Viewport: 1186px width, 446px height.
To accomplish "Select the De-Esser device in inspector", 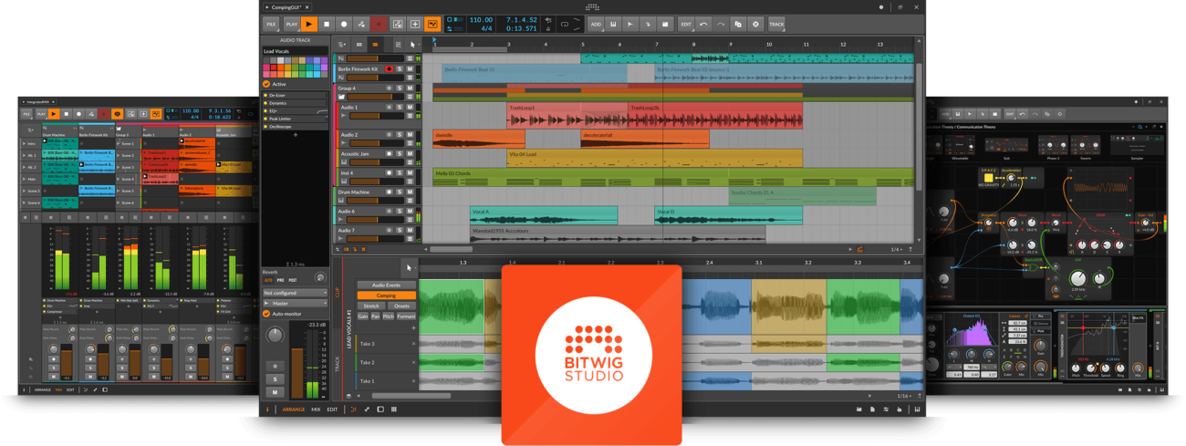I will (x=296, y=95).
